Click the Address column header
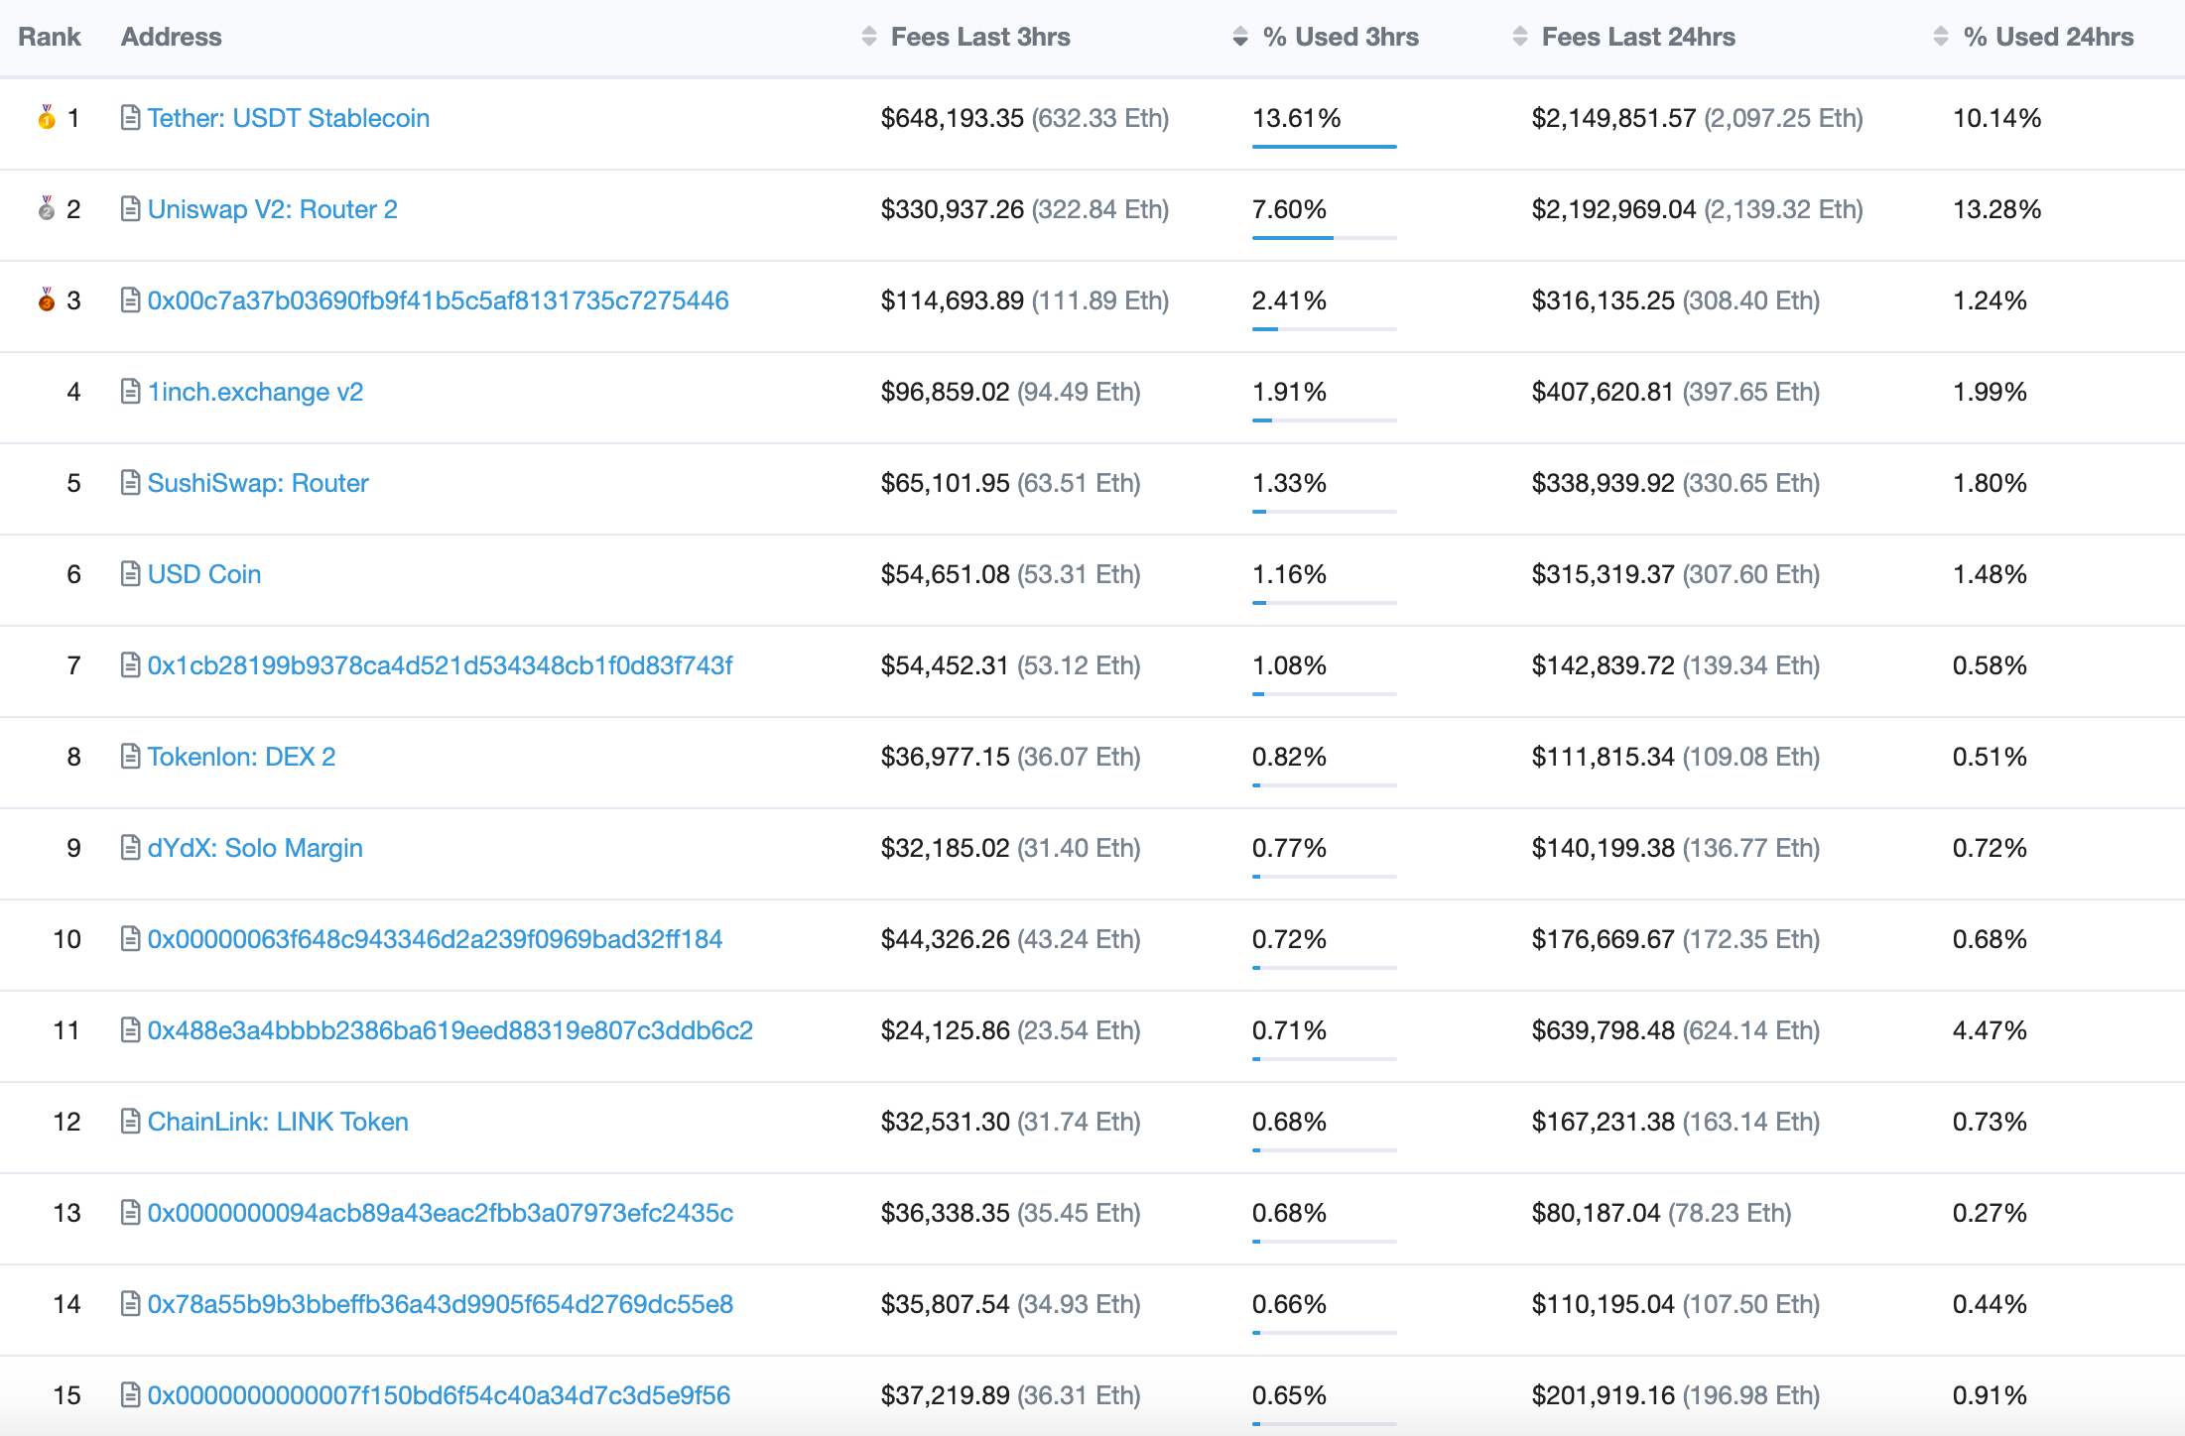 click(x=172, y=37)
